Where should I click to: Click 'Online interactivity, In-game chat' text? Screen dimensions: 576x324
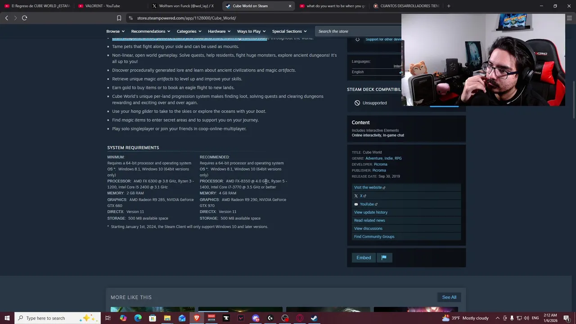378,135
